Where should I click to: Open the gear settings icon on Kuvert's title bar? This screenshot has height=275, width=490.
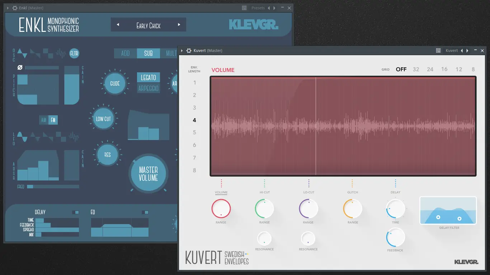[189, 50]
